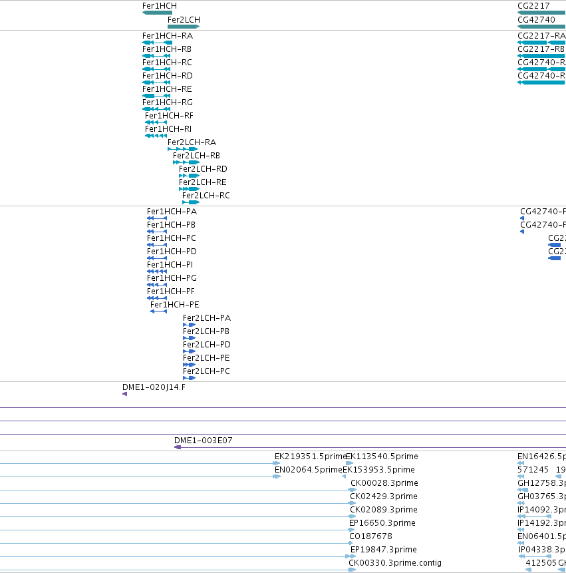Click the Fer2LCH-PA CDS glyph
566x573 pixels.
pyautogui.click(x=189, y=325)
